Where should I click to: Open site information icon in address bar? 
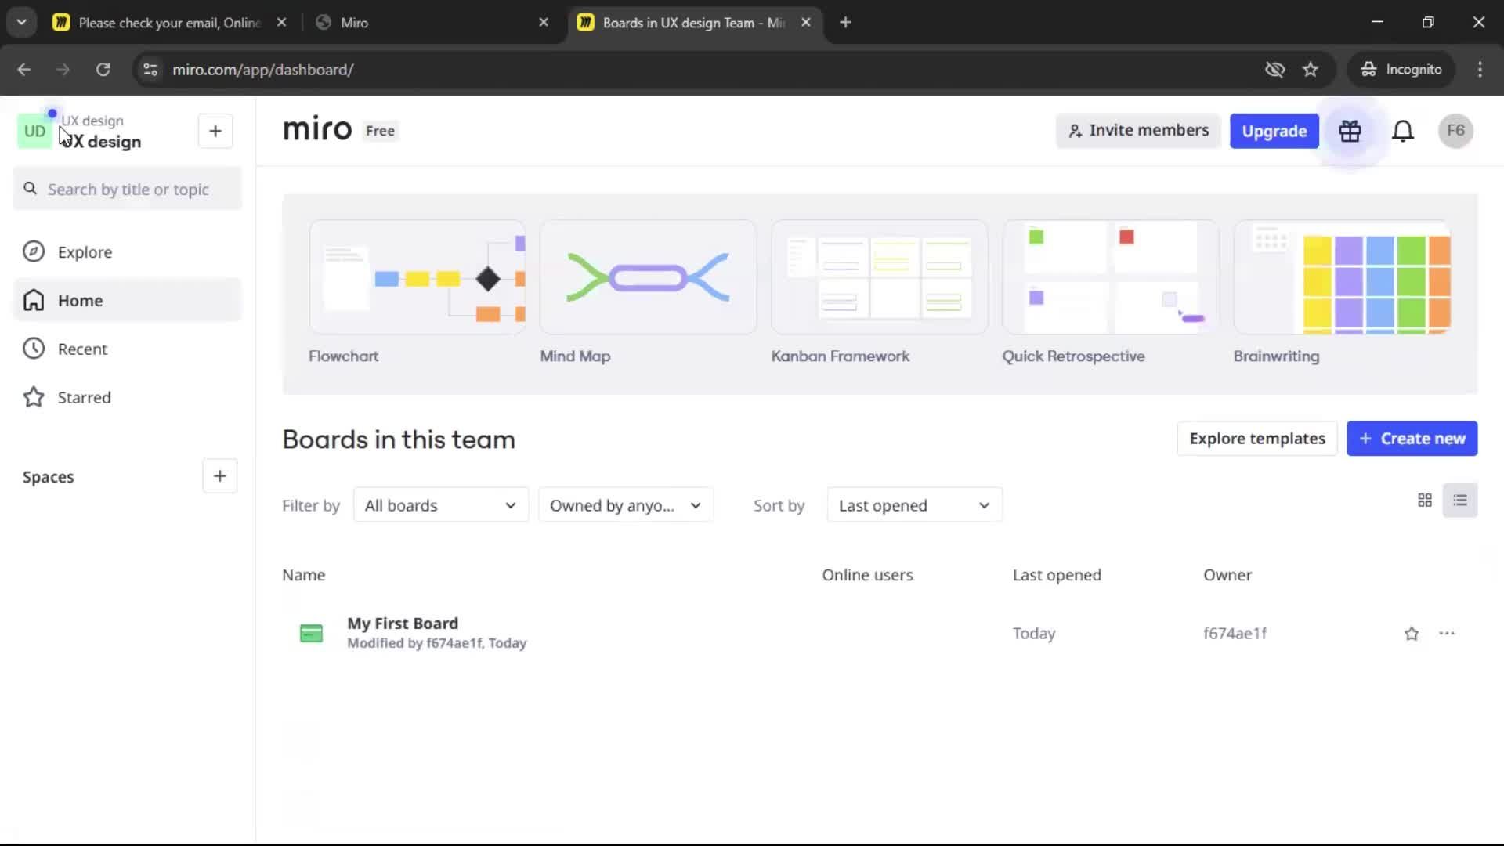150,70
